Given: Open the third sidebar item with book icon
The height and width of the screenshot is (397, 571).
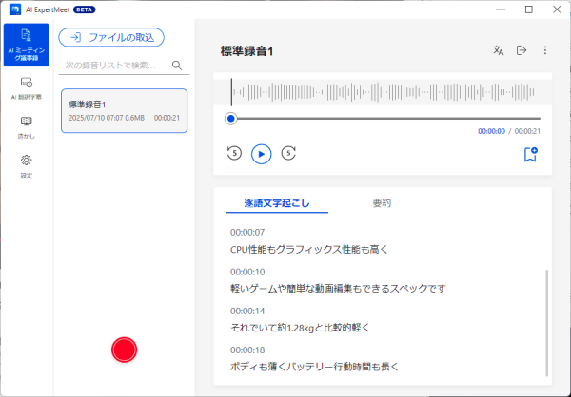Looking at the screenshot, I should (27, 127).
